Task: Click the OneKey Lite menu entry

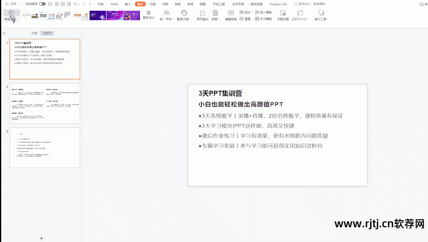Action: coord(278,4)
